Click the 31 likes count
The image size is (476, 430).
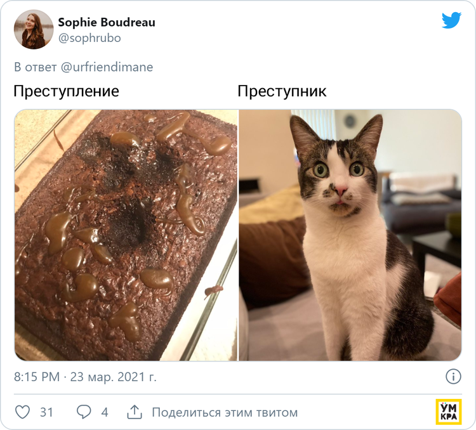click(x=46, y=412)
